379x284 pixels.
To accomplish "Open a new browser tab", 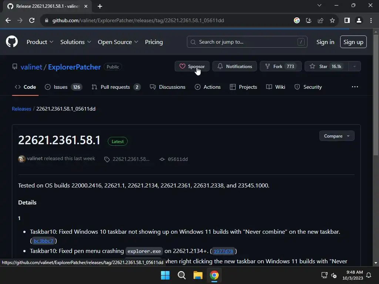I will click(100, 6).
